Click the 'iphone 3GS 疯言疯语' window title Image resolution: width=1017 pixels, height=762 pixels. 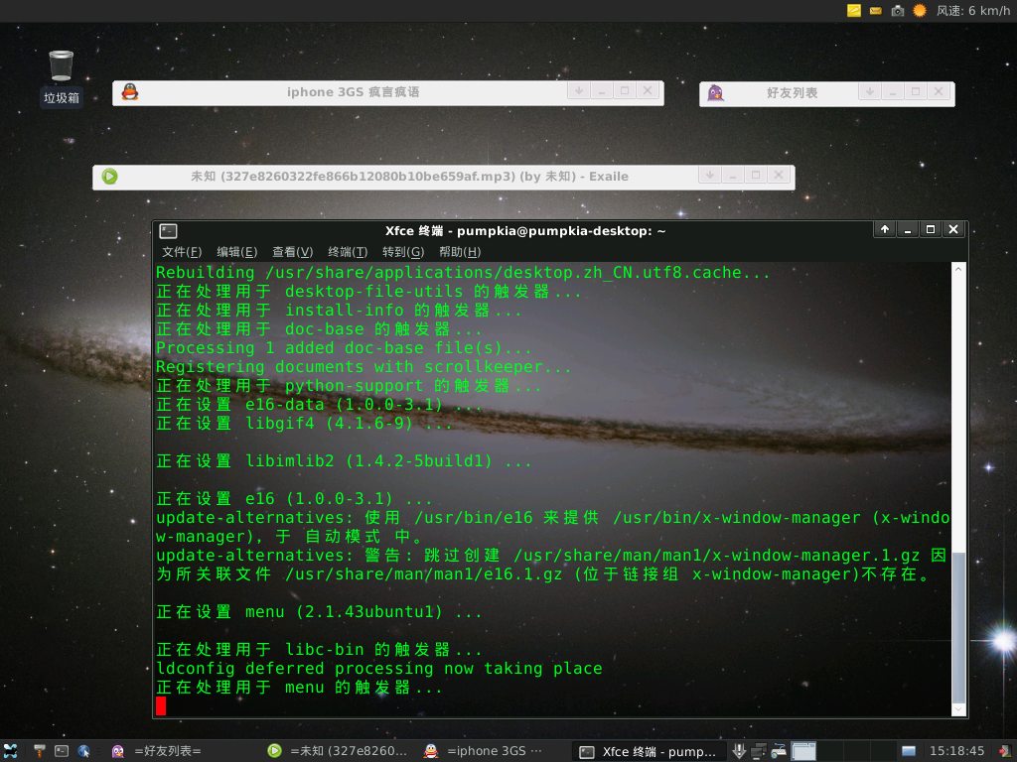coord(353,92)
